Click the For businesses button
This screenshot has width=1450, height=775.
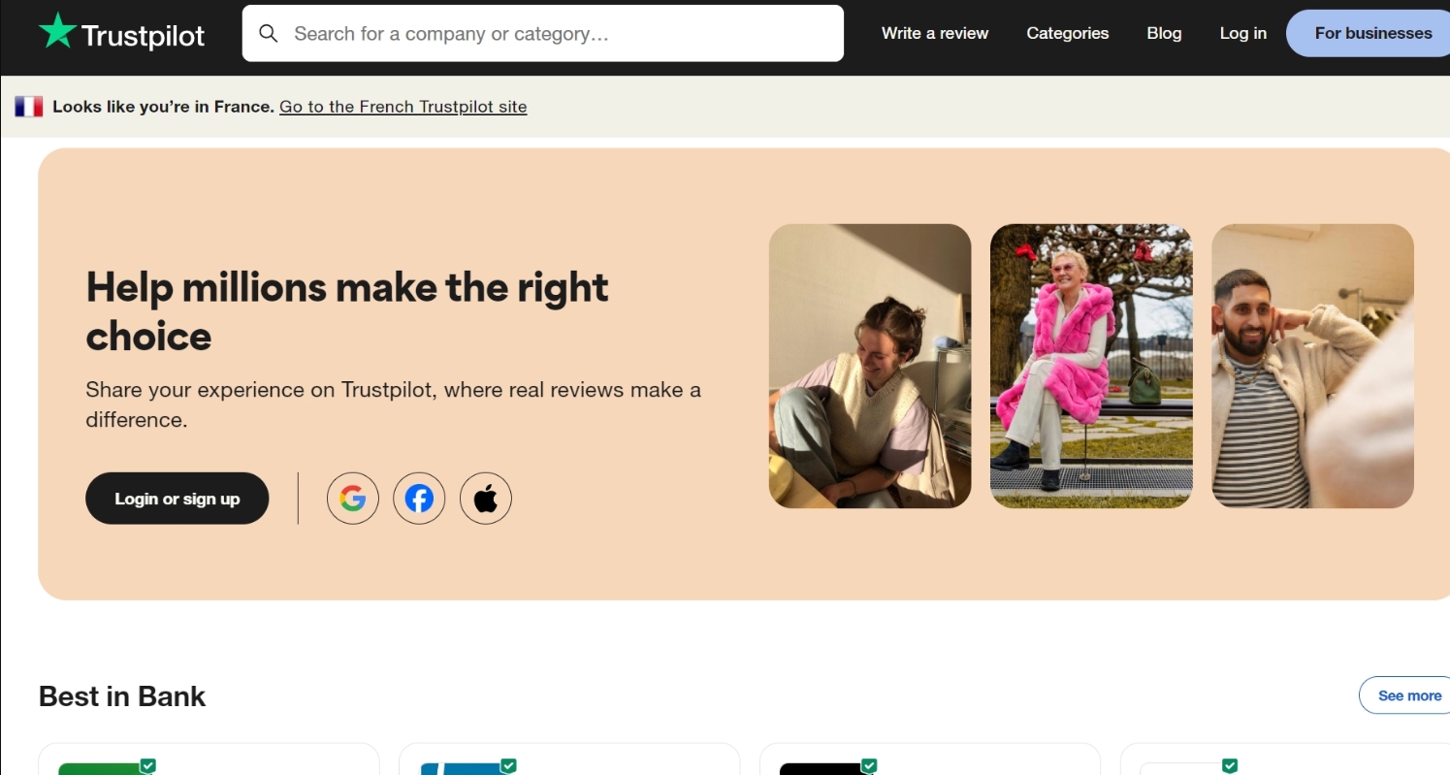1369,33
